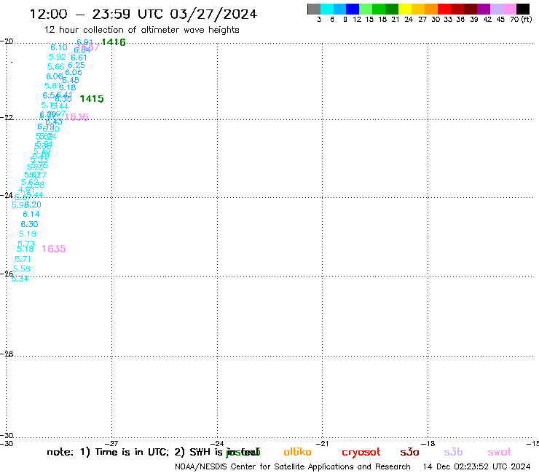Click the pink swatch in the color scale
The width and height of the screenshot is (539, 473).
pyautogui.click(x=510, y=9)
